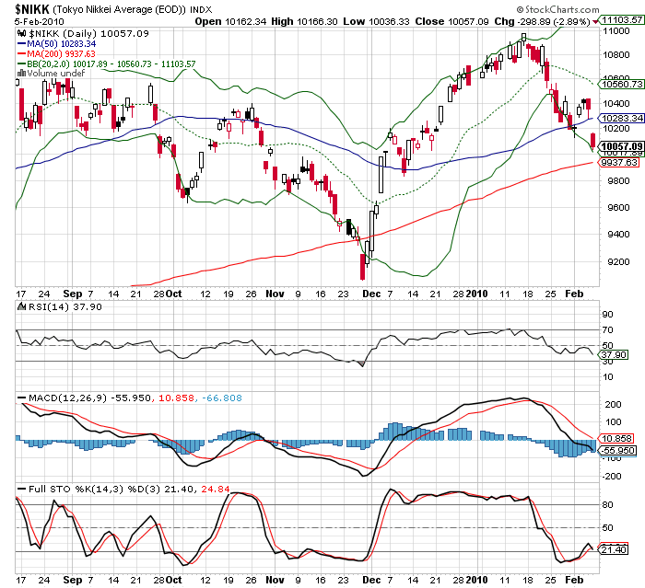This screenshot has width=645, height=588.
Task: Click the Dec label on price chart date axis
Action: pyautogui.click(x=371, y=294)
